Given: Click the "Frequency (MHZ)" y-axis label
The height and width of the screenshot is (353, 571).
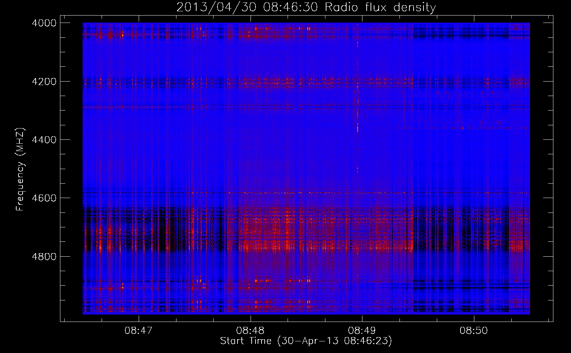Looking at the screenshot, I should pos(20,169).
